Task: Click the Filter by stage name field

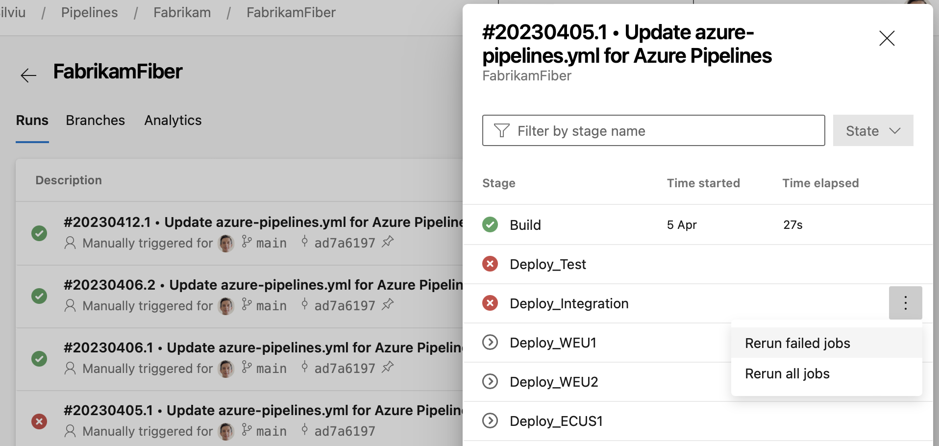Action: point(653,130)
